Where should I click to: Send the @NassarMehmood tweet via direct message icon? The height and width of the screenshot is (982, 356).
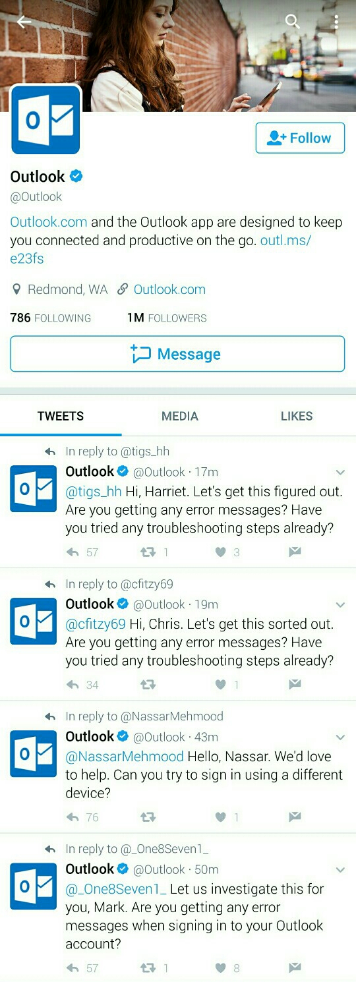pos(295,817)
